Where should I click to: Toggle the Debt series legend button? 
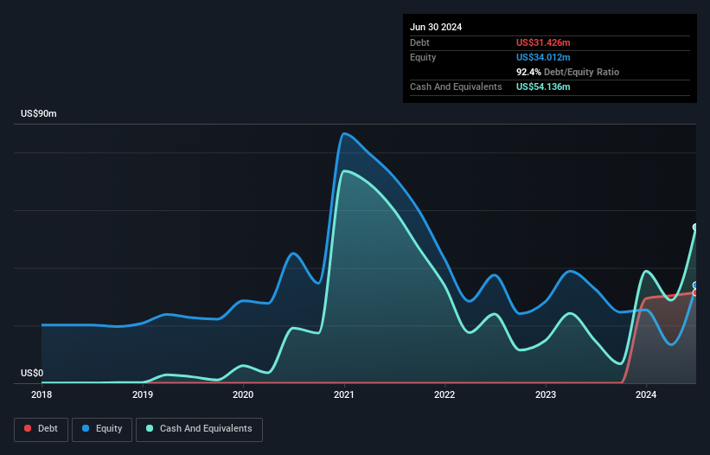(41, 429)
